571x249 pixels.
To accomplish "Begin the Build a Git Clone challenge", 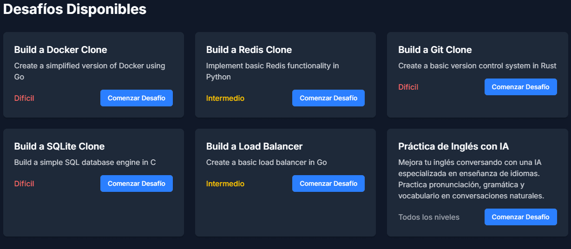I will pyautogui.click(x=521, y=87).
